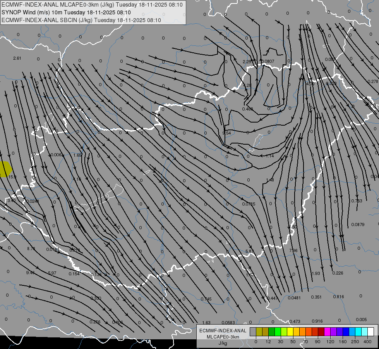379x349 pixels.
Task: Click legend tick label 12
Action: tap(268, 342)
